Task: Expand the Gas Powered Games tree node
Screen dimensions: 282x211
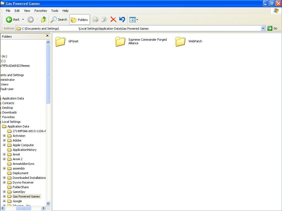Action: [4, 196]
